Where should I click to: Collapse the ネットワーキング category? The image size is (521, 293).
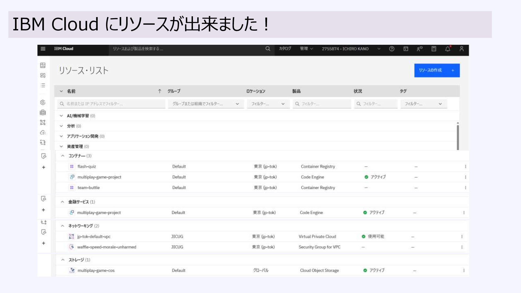(x=62, y=226)
